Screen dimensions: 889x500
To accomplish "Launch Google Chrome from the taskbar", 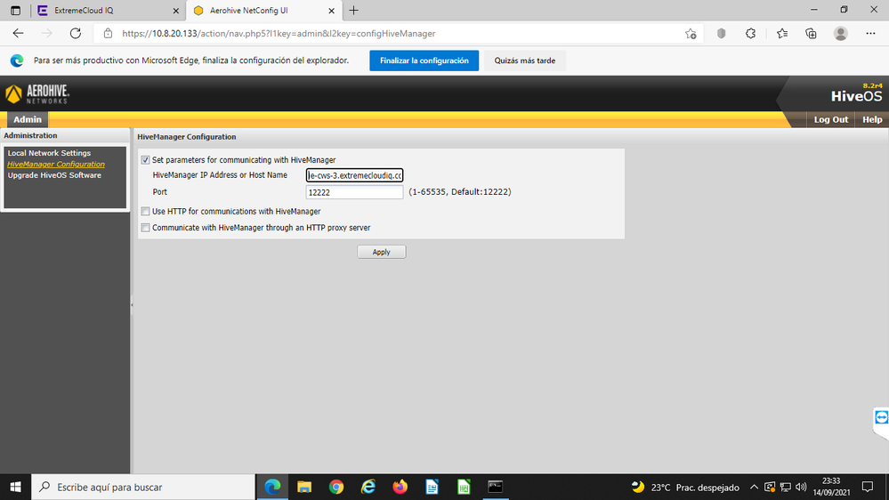I will 335,487.
